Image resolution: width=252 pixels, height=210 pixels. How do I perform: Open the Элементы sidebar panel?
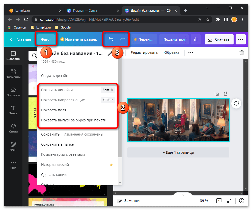pyautogui.click(x=13, y=74)
